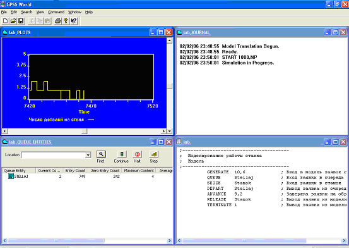The image size is (349, 248).
Task: Click the Continue traffic light icon
Action: 122,154
